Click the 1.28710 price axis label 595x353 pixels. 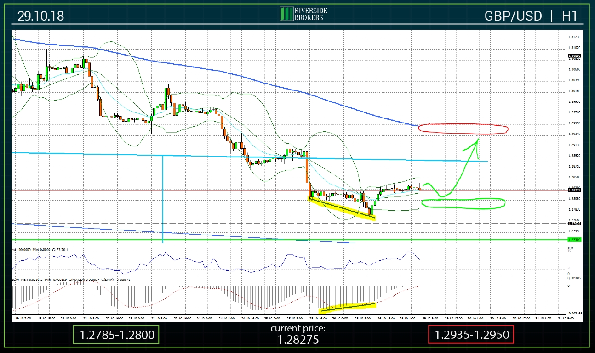(575, 166)
